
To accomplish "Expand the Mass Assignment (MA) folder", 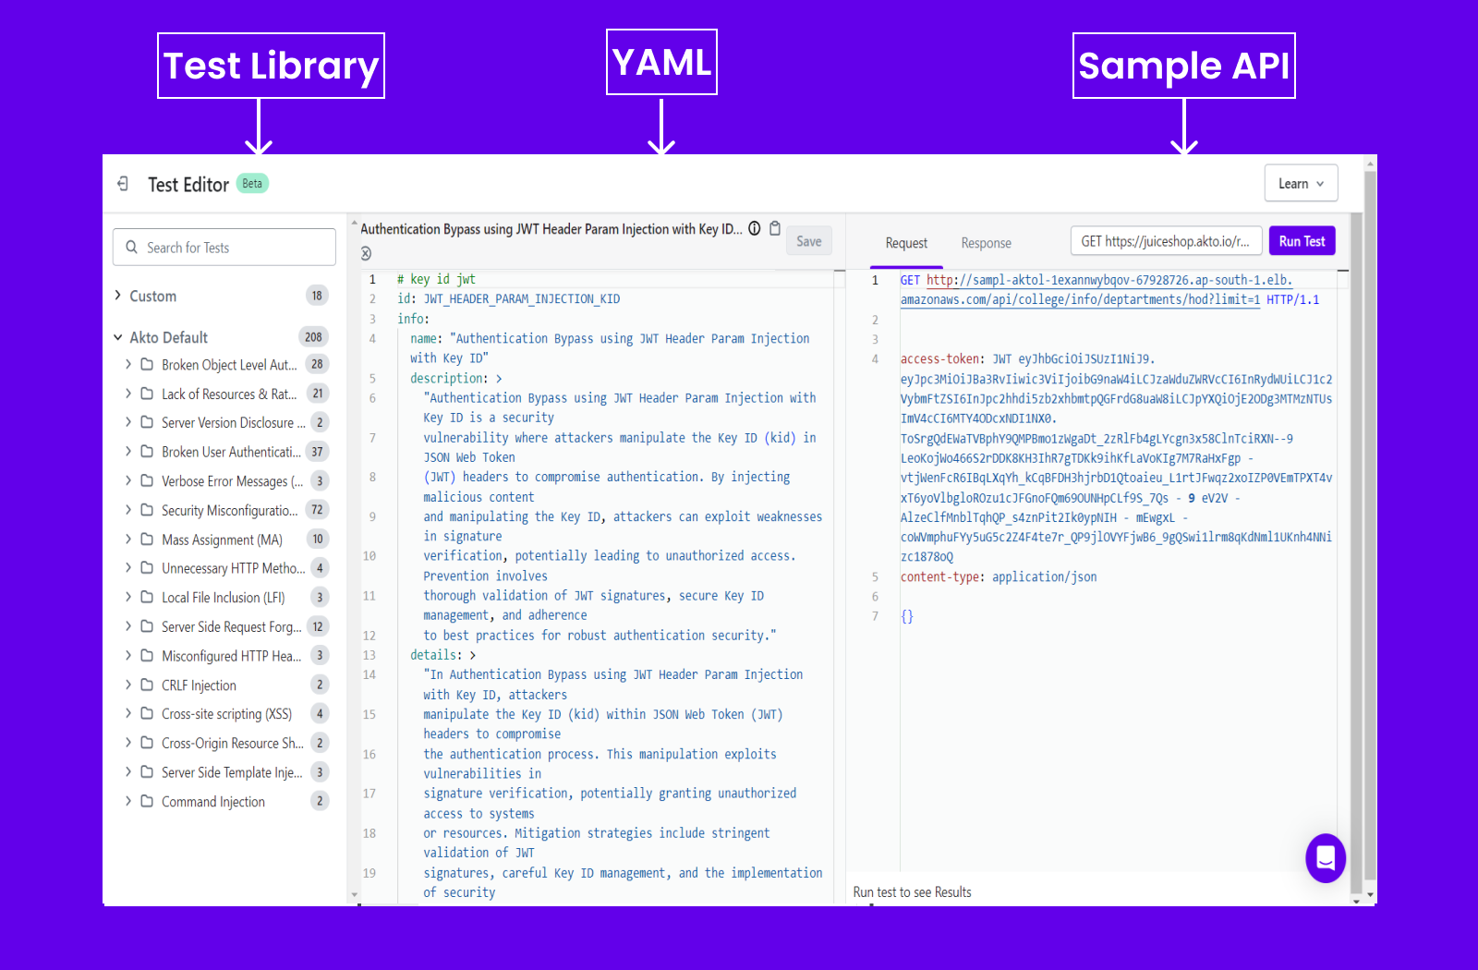I will 128,540.
